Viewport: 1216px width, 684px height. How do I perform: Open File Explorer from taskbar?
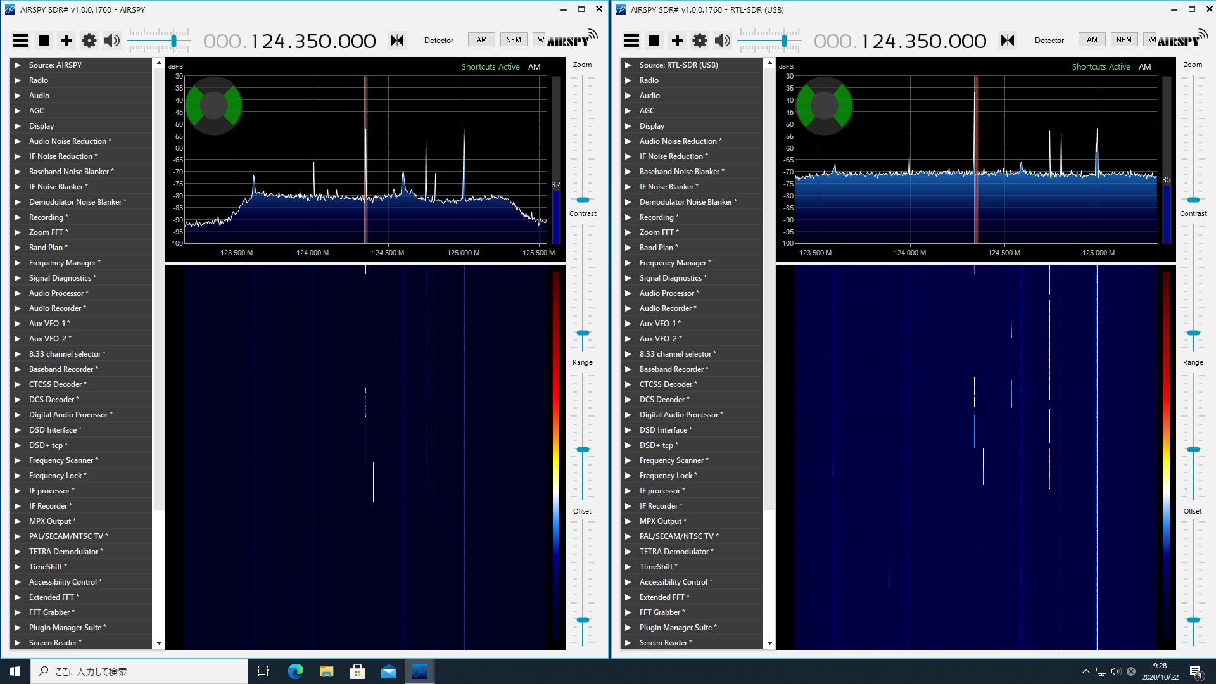pyautogui.click(x=326, y=671)
